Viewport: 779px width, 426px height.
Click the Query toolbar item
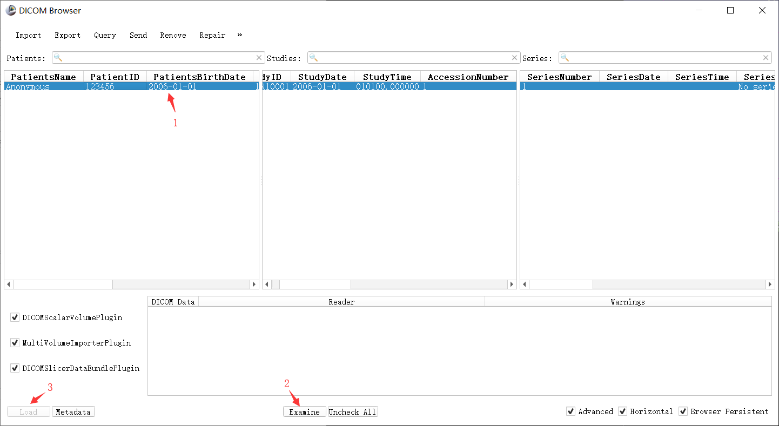pos(105,35)
